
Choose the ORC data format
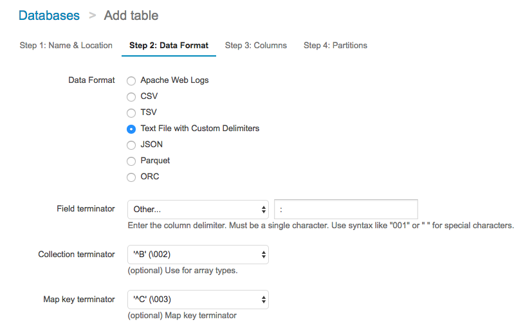[131, 177]
